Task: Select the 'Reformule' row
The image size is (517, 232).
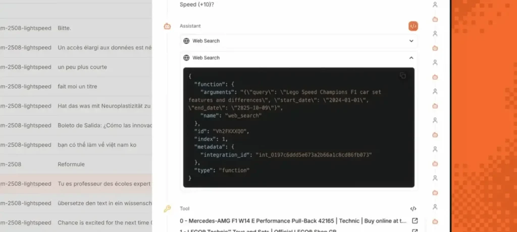Action: tap(71, 165)
